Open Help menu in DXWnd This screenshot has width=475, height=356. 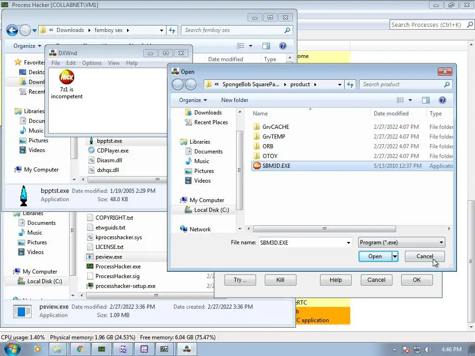tap(132, 63)
